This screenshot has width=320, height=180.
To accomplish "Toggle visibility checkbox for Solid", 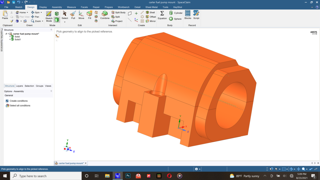I will [x=10, y=37].
